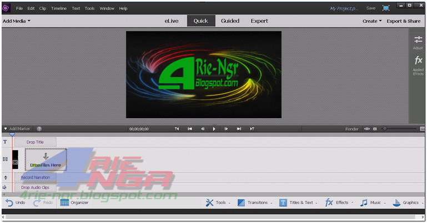Viewport: 427px width, 223px height.
Task: Open the Window menu
Action: [x=107, y=8]
